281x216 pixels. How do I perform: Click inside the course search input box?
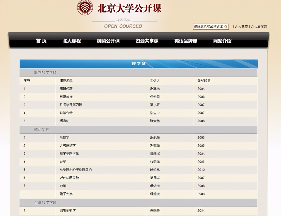coord(208,26)
